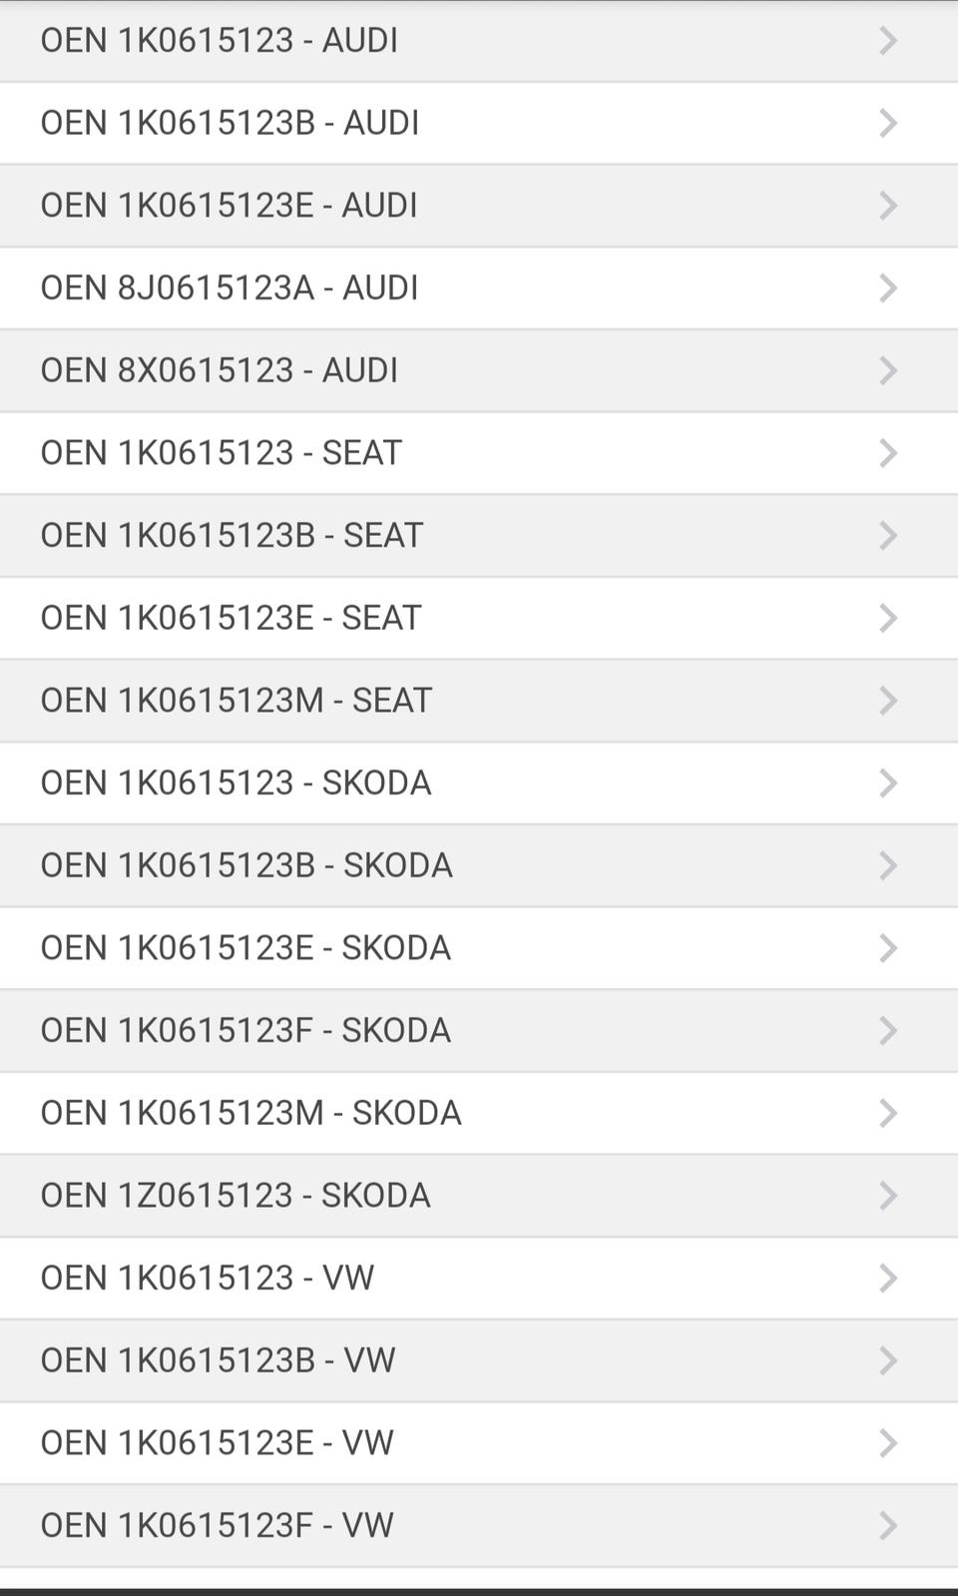
Task: Select OEN 1K0615123E - VW row
Action: pos(218,1442)
